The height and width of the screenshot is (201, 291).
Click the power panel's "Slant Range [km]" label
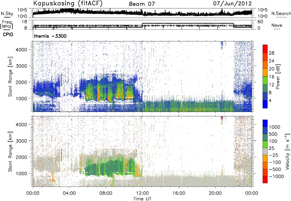tap(10, 77)
